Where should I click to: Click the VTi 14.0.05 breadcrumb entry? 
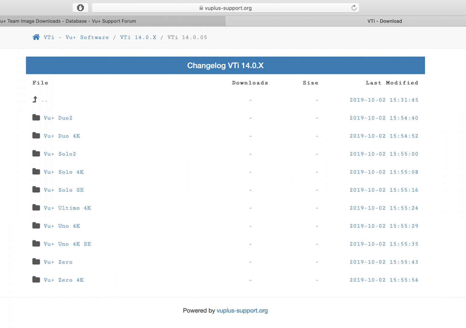point(187,37)
